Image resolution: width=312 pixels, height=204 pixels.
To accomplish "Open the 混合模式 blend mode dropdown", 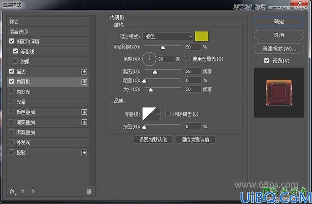I will coord(168,37).
